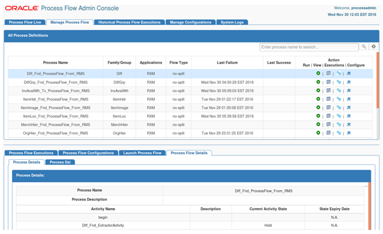Open the Process Flow Live tab
The height and width of the screenshot is (234, 383).
point(25,22)
